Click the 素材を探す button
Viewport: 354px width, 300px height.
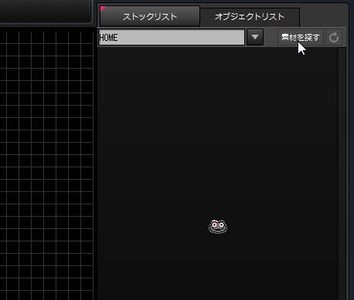tap(301, 38)
